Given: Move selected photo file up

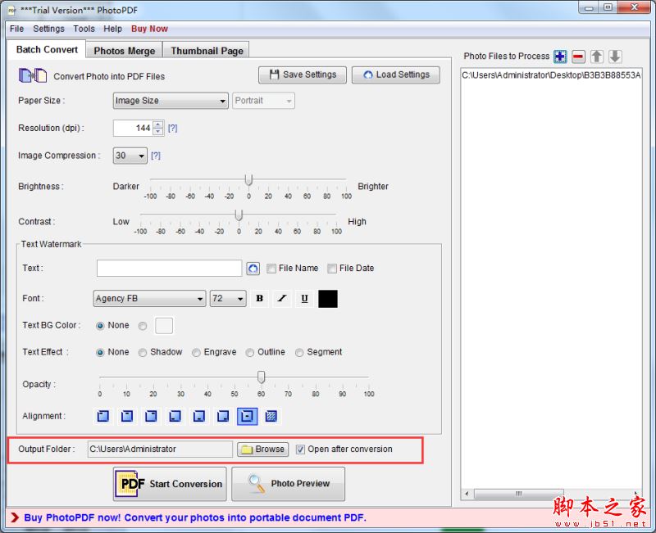Looking at the screenshot, I should [x=597, y=56].
